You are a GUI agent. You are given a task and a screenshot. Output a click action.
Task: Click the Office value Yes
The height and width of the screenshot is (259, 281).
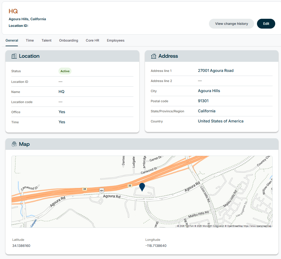click(x=62, y=112)
